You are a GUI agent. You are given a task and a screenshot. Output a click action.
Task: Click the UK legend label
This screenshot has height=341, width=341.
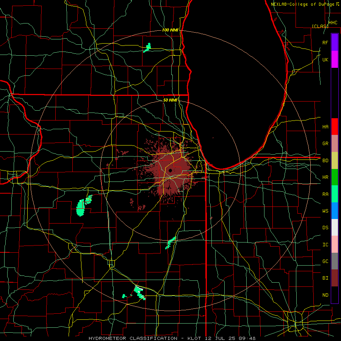click(x=325, y=59)
